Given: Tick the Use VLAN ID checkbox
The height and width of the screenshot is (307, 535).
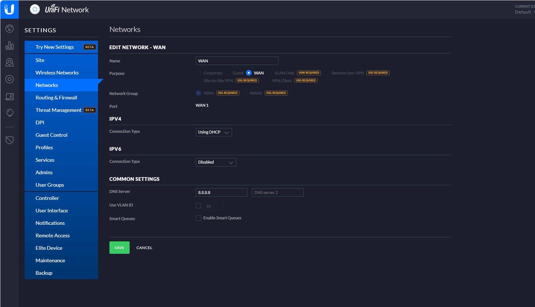Looking at the screenshot, I should [x=199, y=206].
